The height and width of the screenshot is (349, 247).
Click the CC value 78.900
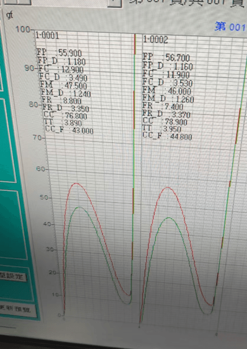coord(176,122)
